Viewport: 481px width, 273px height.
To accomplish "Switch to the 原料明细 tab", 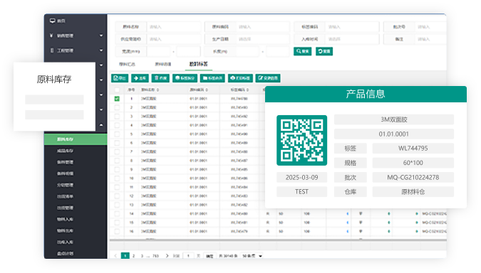I will coord(163,64).
